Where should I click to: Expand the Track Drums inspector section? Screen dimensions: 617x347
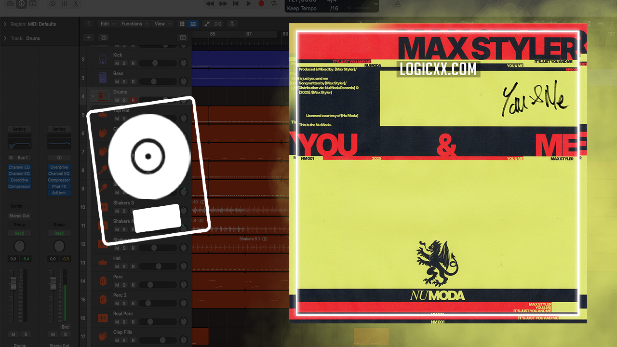pos(5,39)
